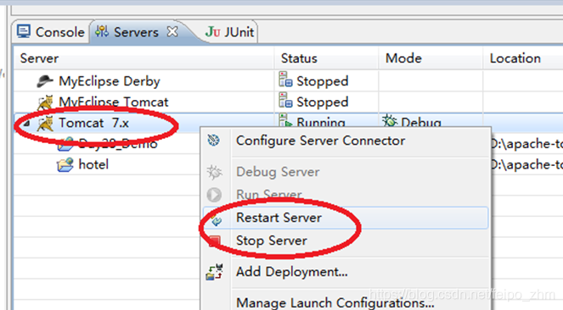Click the Derby stopped status icon
Image resolution: width=563 pixels, height=310 pixels.
click(x=285, y=80)
